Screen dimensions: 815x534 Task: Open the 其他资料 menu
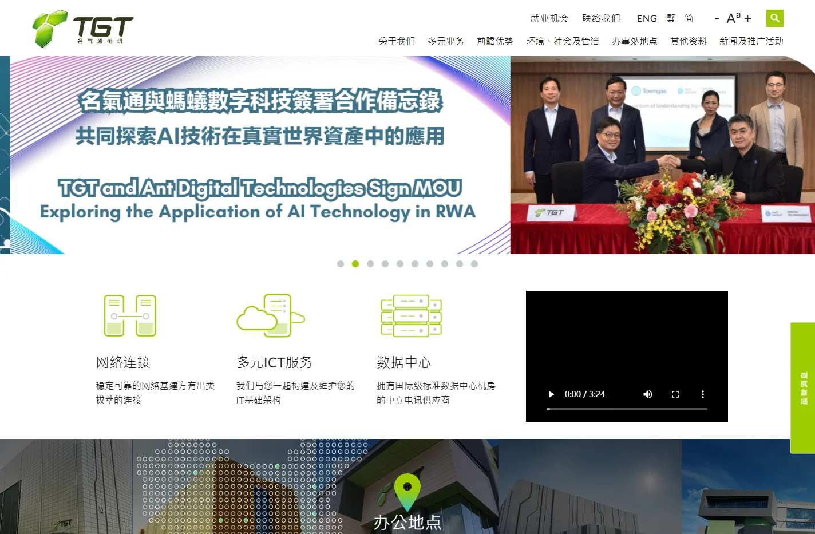point(689,41)
